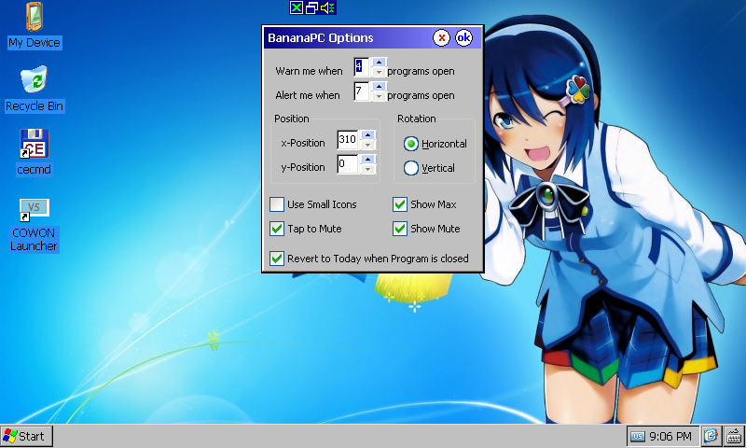Select Vertical rotation
The height and width of the screenshot is (448, 746).
(429, 168)
